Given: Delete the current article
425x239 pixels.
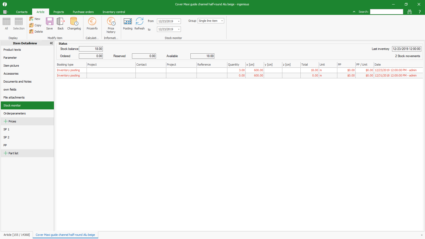Looking at the screenshot, I should coord(36,32).
